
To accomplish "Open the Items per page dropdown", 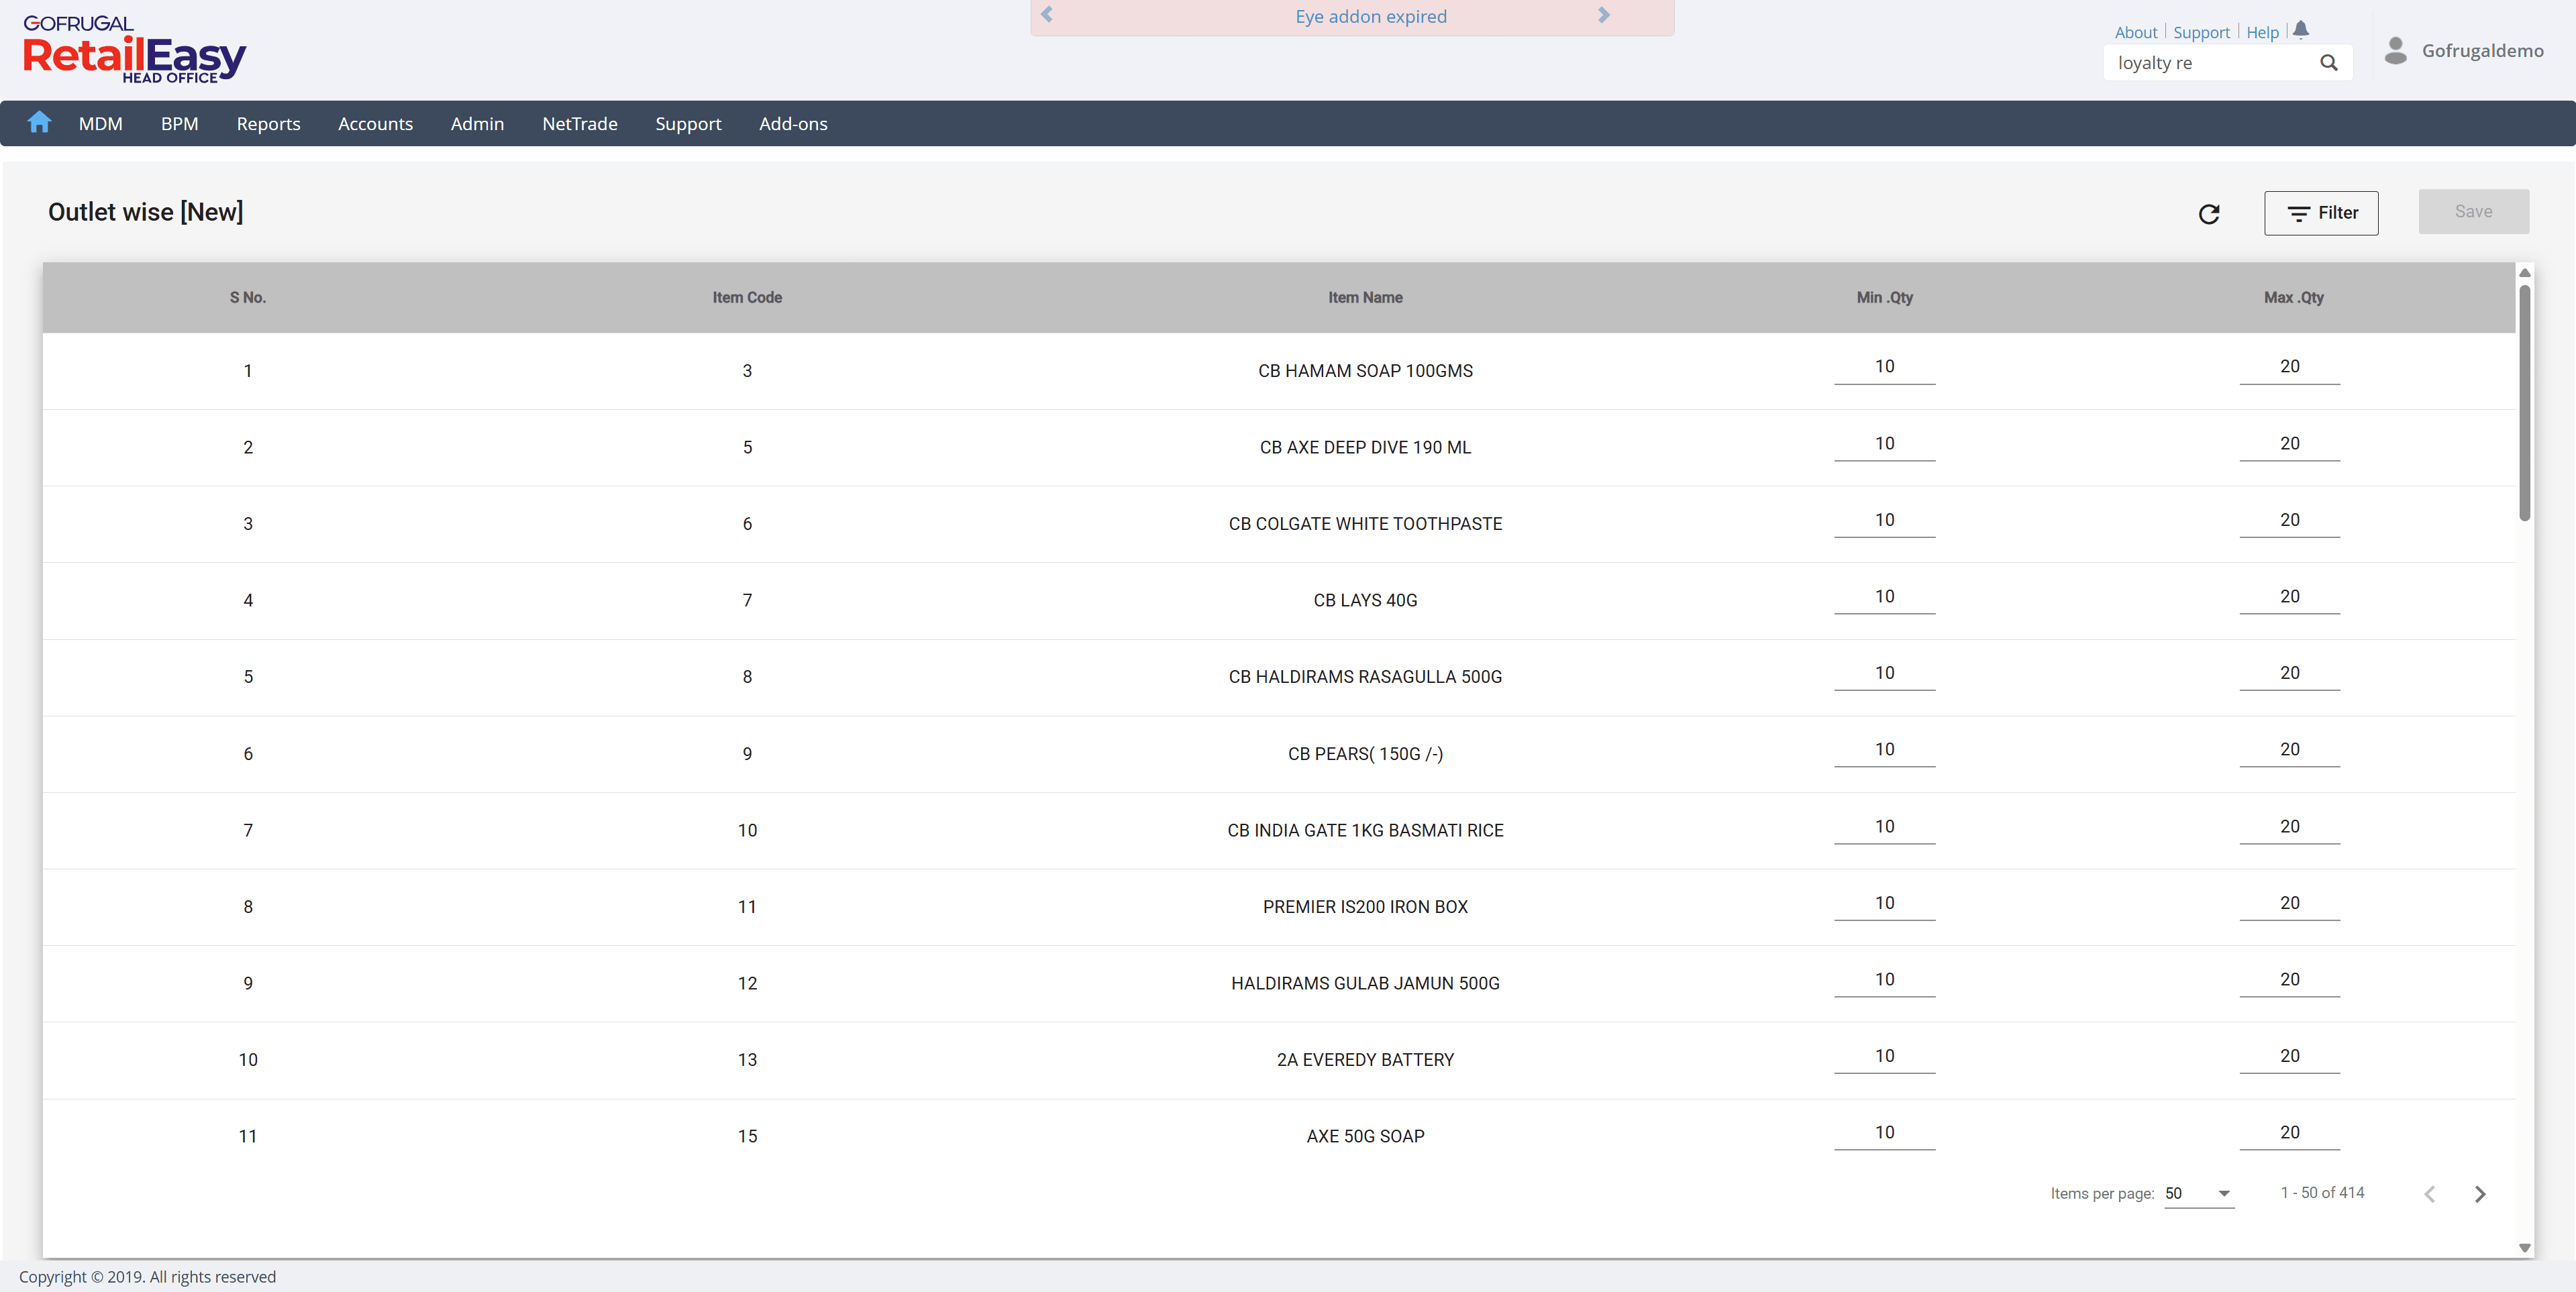I will pyautogui.click(x=2198, y=1193).
